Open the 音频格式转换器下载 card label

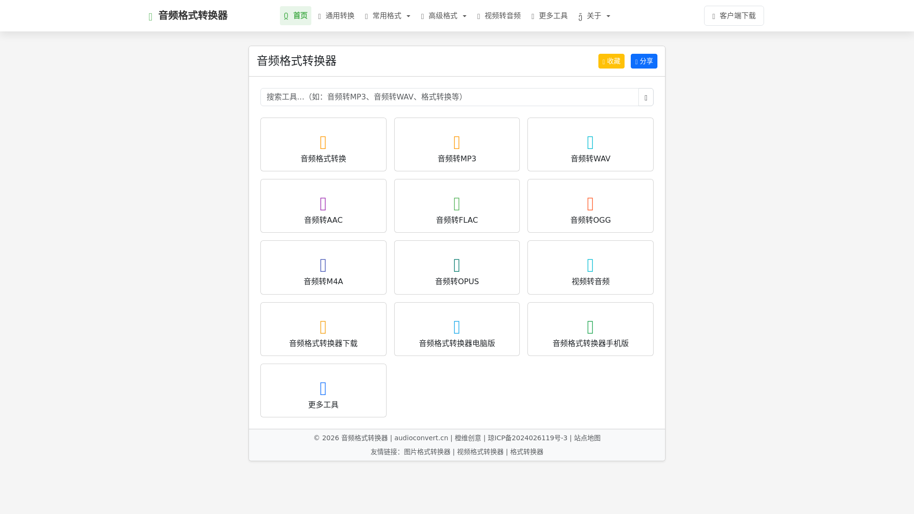click(323, 343)
